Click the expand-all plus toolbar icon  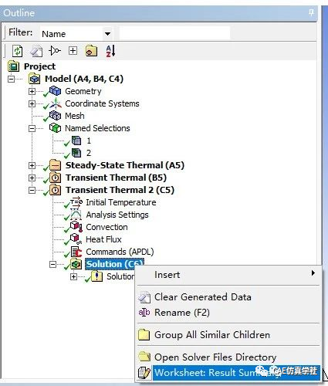pyautogui.click(x=73, y=50)
